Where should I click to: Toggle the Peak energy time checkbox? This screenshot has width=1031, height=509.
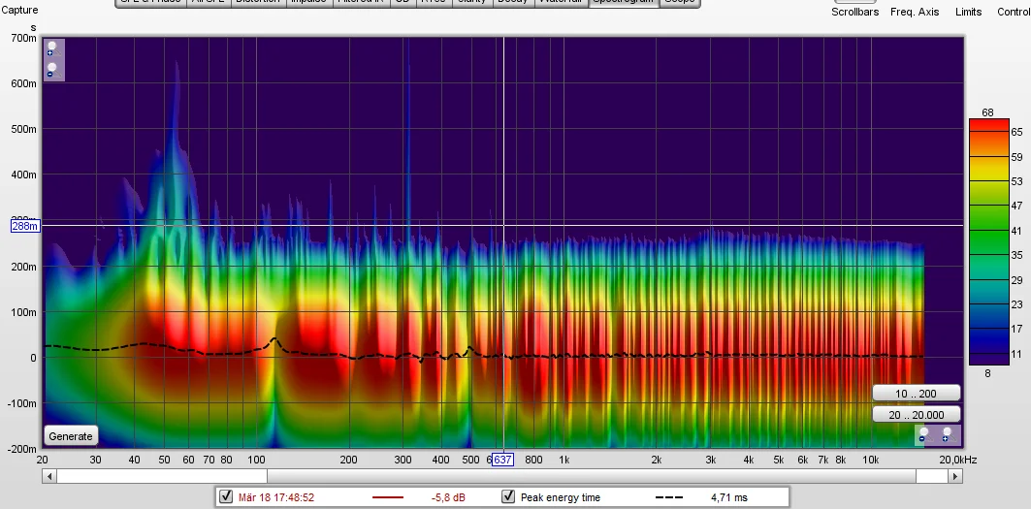[x=508, y=496]
